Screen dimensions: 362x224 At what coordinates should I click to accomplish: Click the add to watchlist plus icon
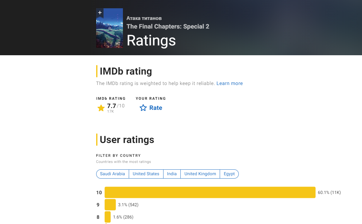pyautogui.click(x=100, y=13)
